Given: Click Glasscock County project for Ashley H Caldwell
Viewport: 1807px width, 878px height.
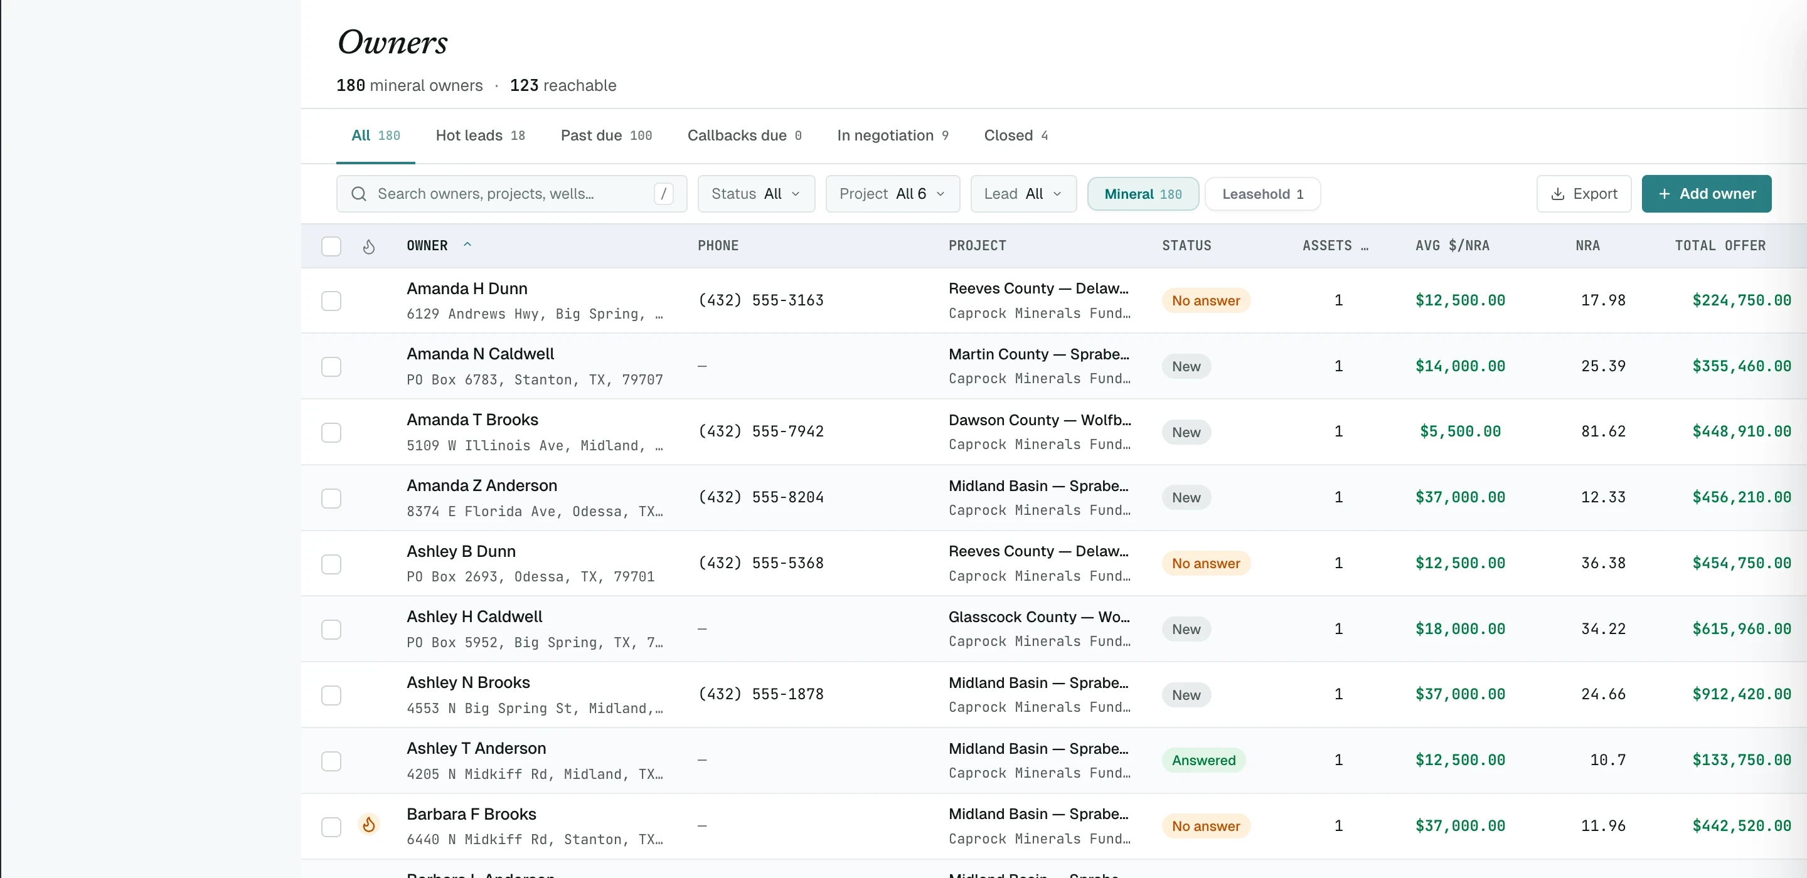Looking at the screenshot, I should pyautogui.click(x=1039, y=616).
